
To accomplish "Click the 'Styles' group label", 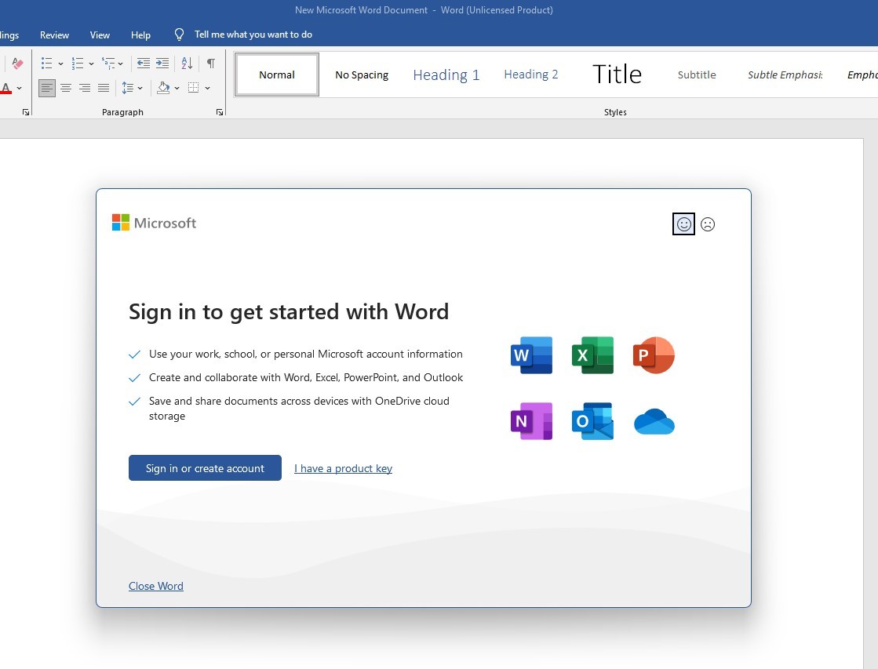I will [615, 112].
